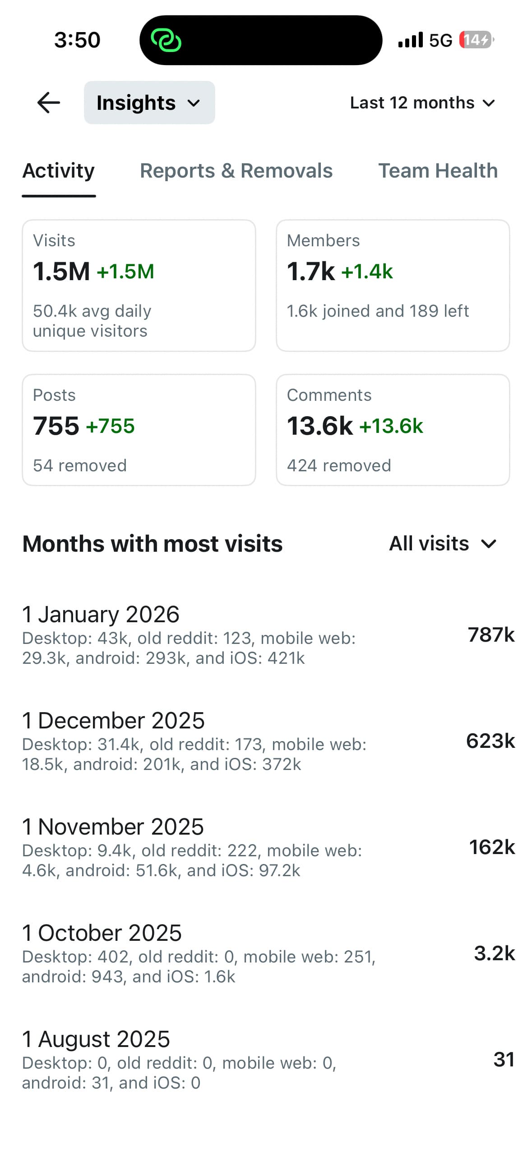
Task: Switch to the Reports & Removals tab
Action: 236,171
